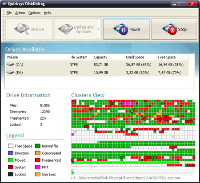Screen dimensions: 200x183
Task: Click the Directory legend swatch
Action: [11, 153]
